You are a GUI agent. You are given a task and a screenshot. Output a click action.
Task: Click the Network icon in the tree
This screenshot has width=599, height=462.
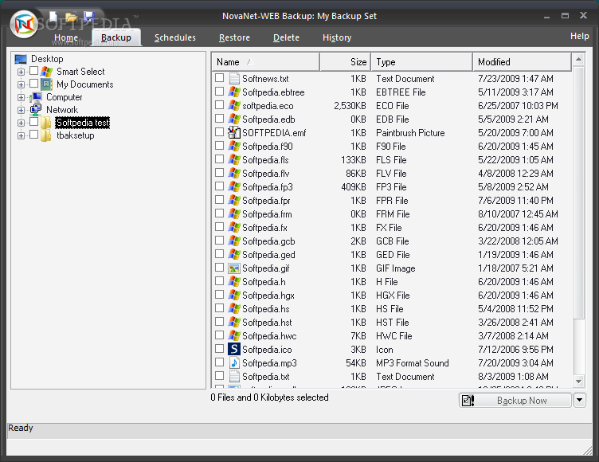click(x=36, y=110)
